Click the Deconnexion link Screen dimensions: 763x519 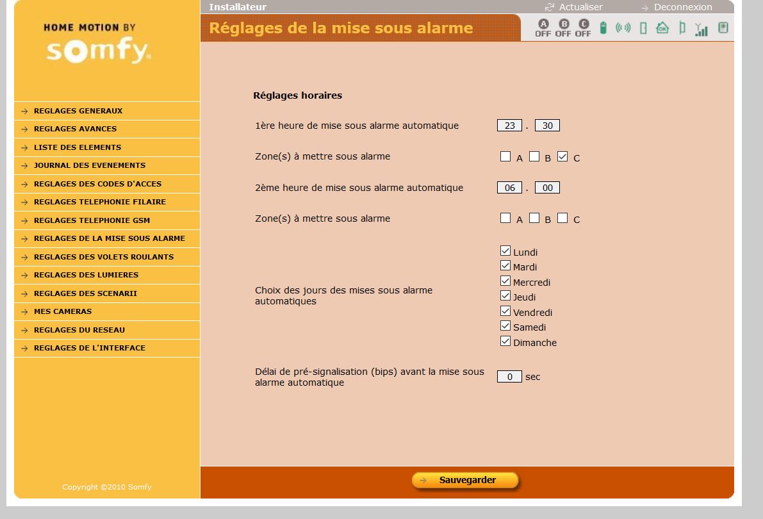(x=682, y=7)
